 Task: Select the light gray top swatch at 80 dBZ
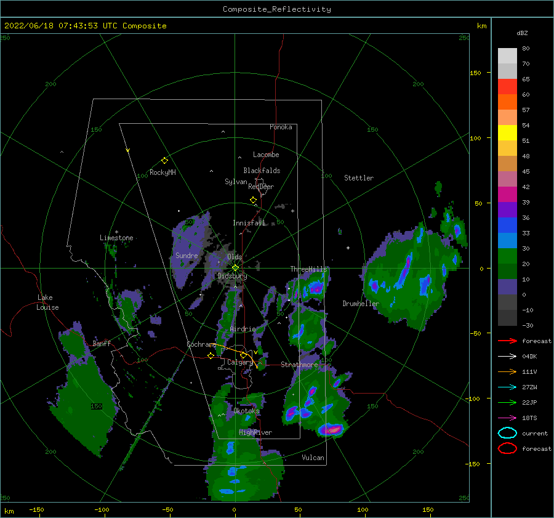507,55
